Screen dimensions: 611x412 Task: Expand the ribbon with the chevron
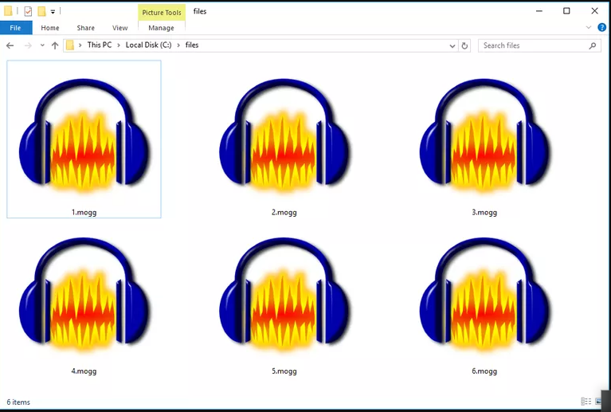(589, 27)
